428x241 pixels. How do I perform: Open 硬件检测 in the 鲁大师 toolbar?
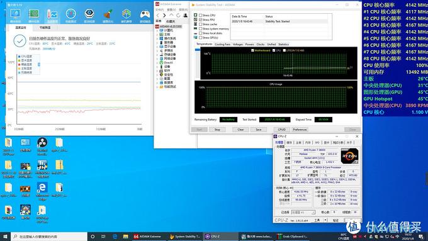34,15
